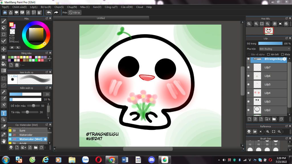Click the brush size value field showing 20
292x164 pixels.
click(x=47, y=94)
